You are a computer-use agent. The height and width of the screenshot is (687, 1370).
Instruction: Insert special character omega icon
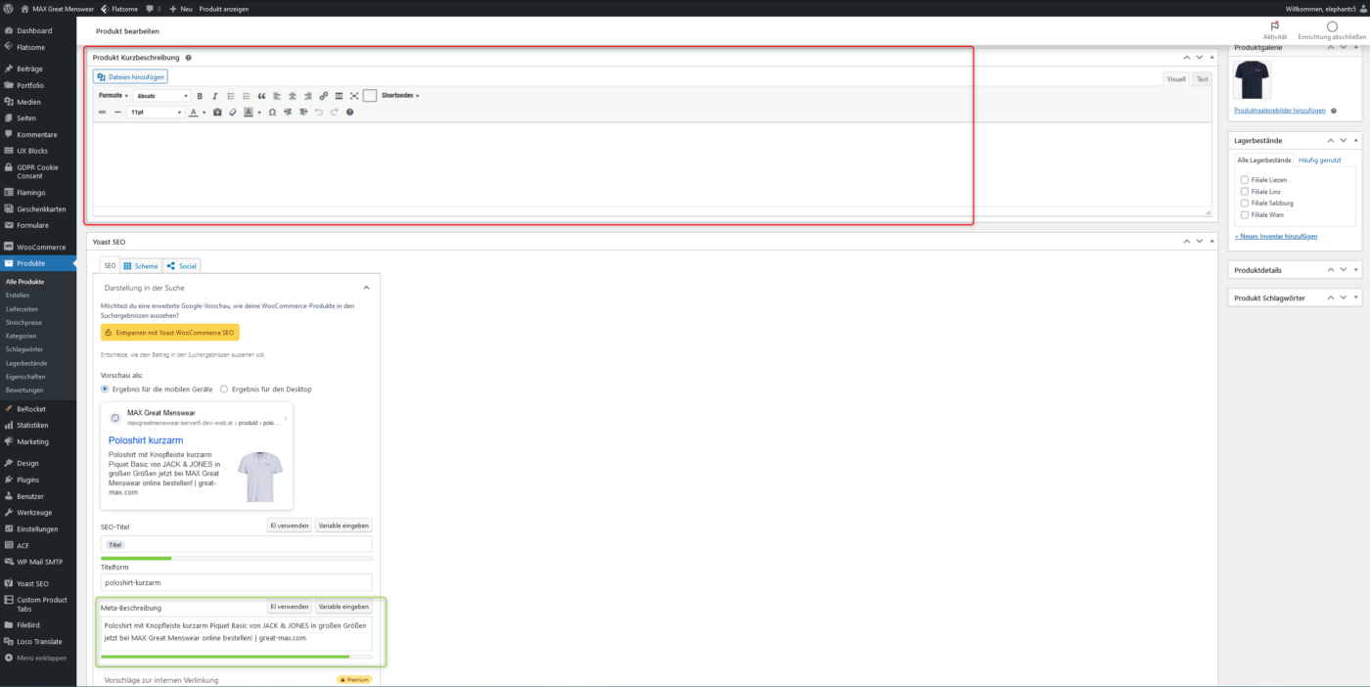click(272, 113)
